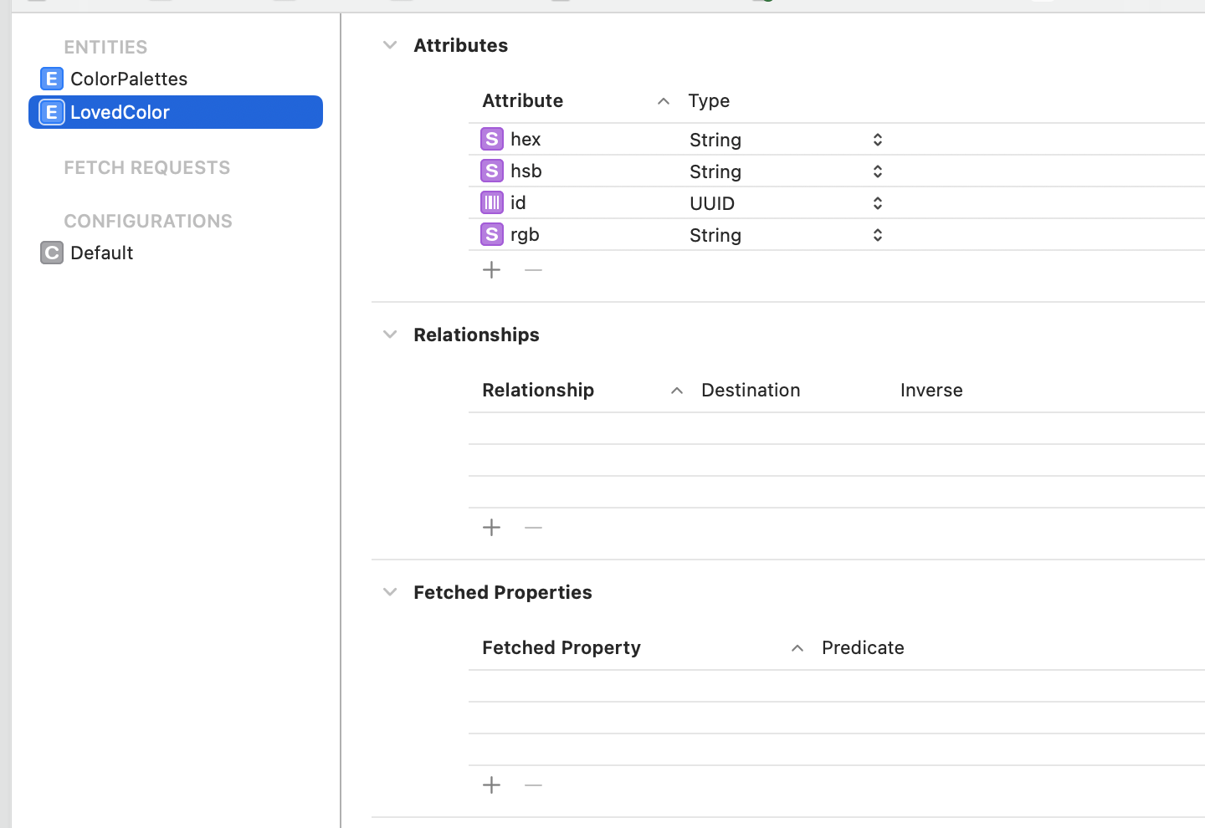The image size is (1205, 828).
Task: Click the LovedColor entity E icon
Action: [x=52, y=112]
